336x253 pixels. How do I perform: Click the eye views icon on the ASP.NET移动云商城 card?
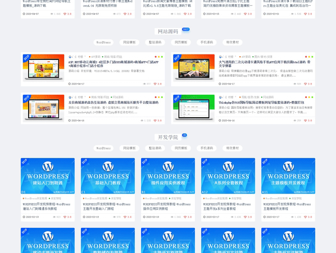pos(144,84)
